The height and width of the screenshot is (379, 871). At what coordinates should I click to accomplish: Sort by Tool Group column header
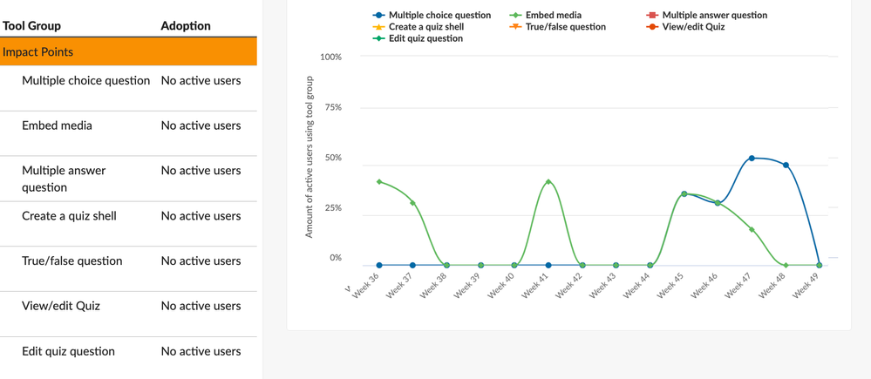32,25
